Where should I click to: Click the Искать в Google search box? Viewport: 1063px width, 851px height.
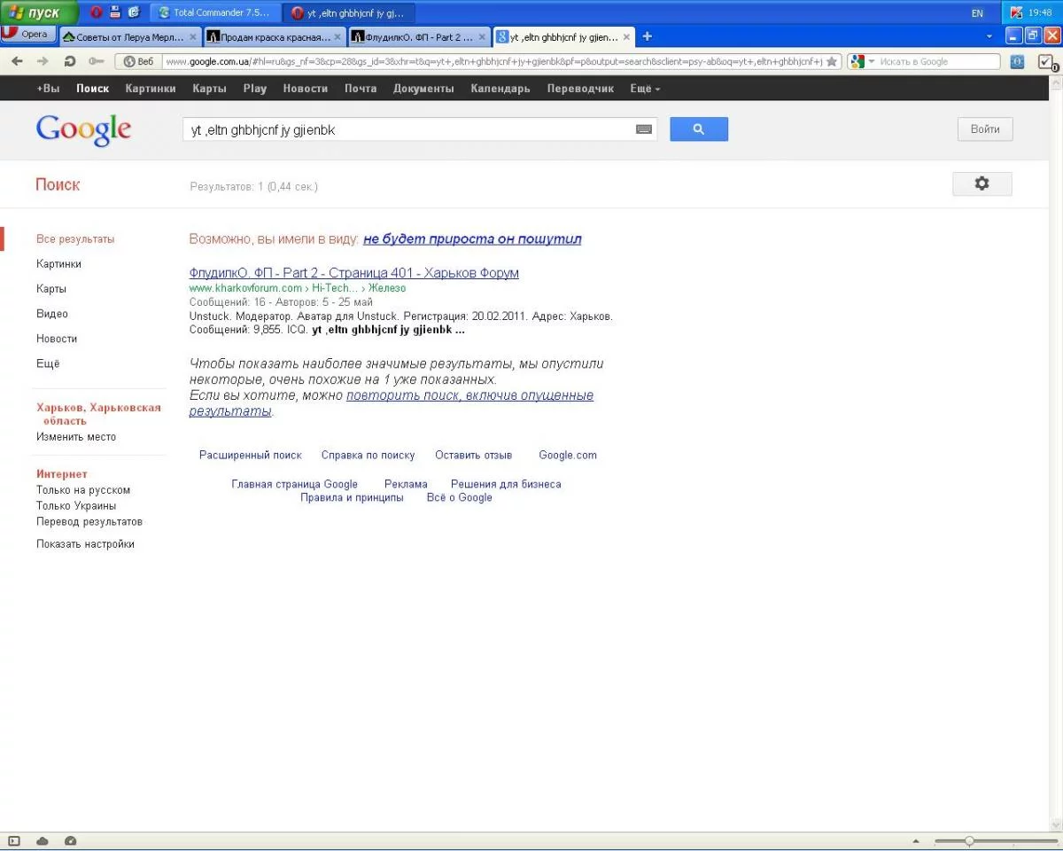pos(937,61)
